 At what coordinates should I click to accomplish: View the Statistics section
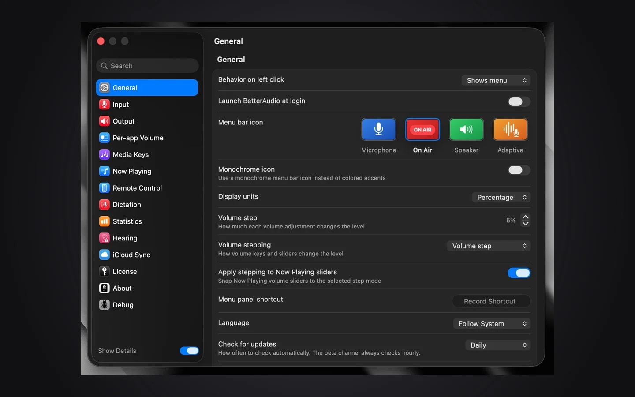tap(147, 221)
